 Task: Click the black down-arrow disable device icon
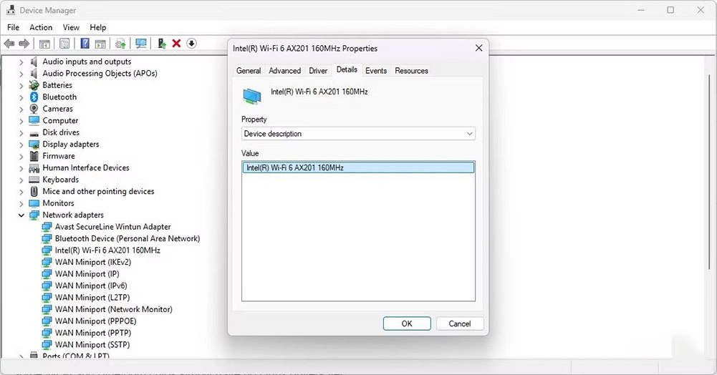191,44
